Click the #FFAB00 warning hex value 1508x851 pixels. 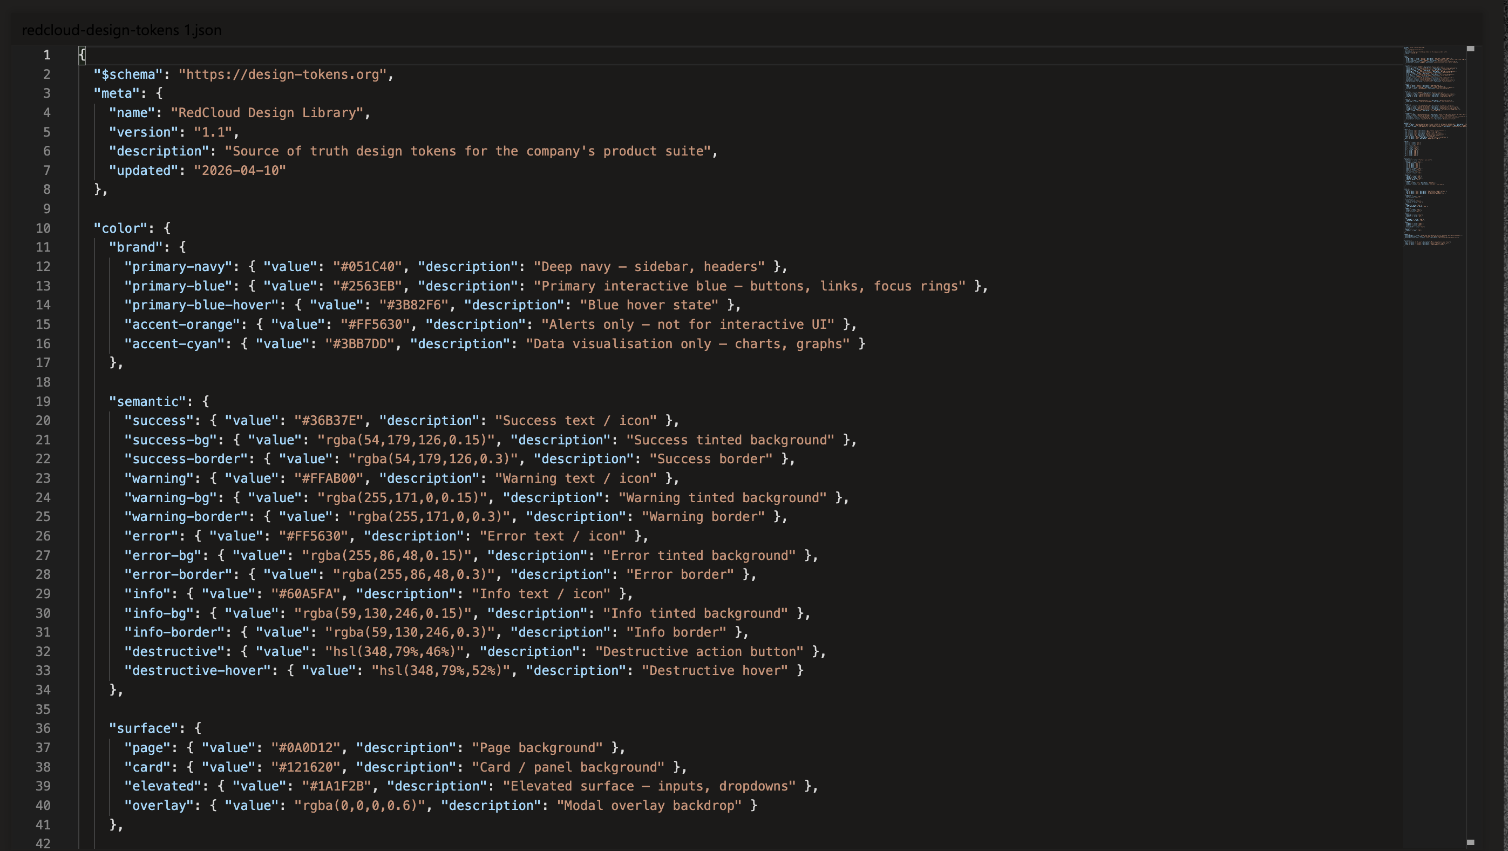(329, 478)
